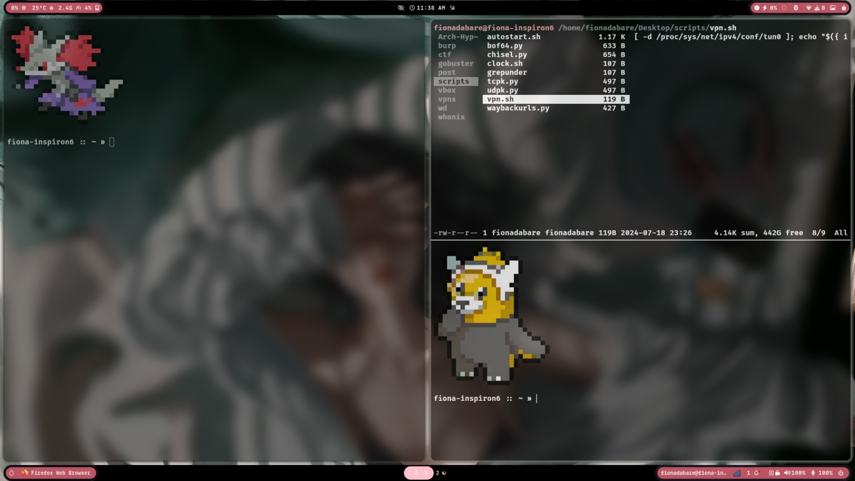Toggle microphone 100% indicator

pyautogui.click(x=822, y=473)
